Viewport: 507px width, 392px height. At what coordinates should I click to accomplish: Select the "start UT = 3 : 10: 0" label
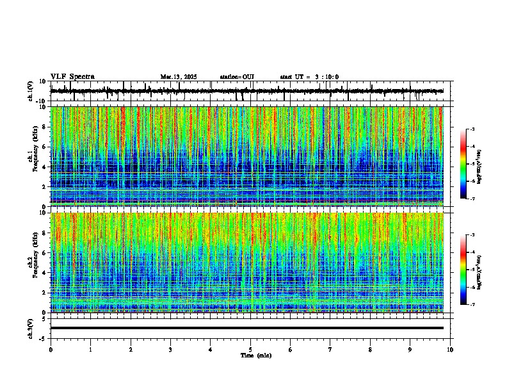coord(309,77)
